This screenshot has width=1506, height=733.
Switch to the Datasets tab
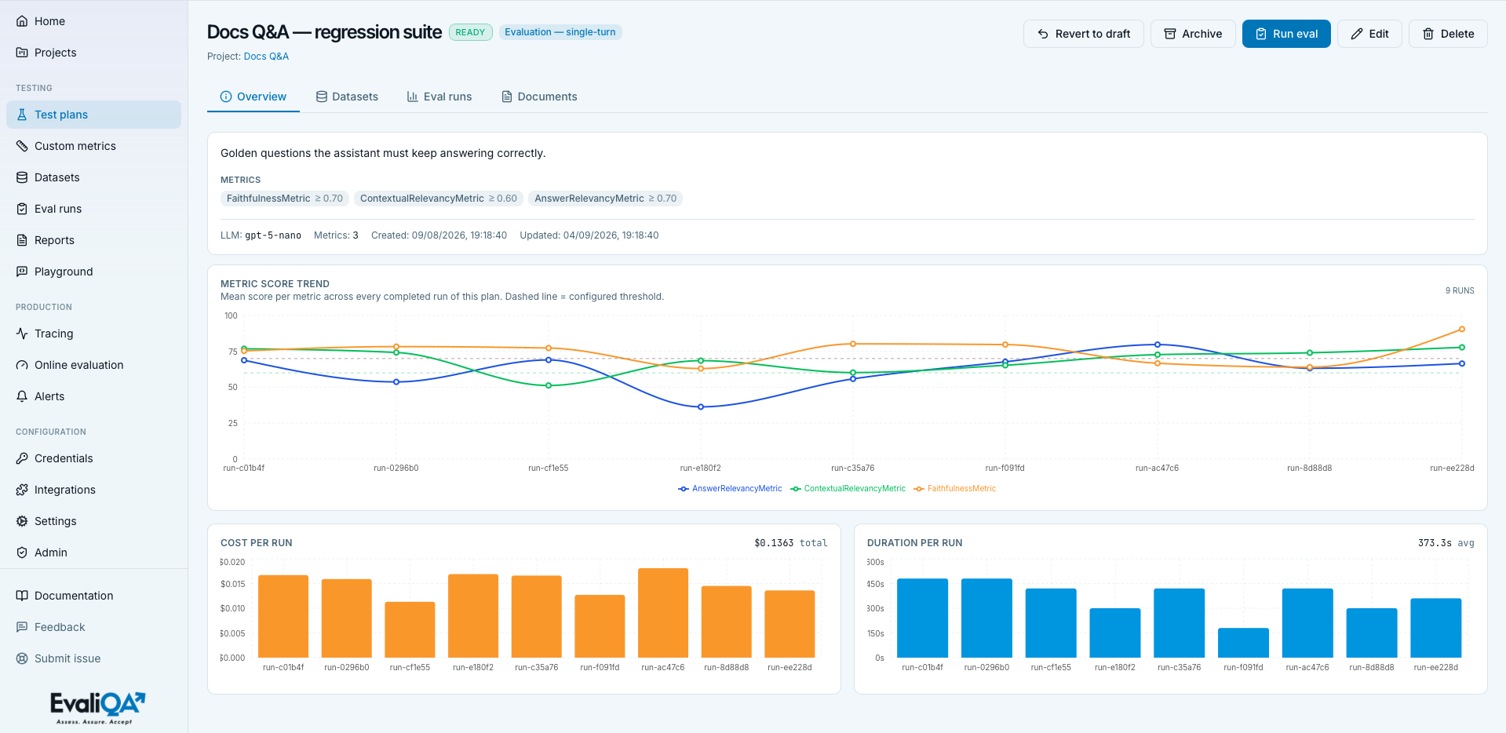pyautogui.click(x=347, y=97)
